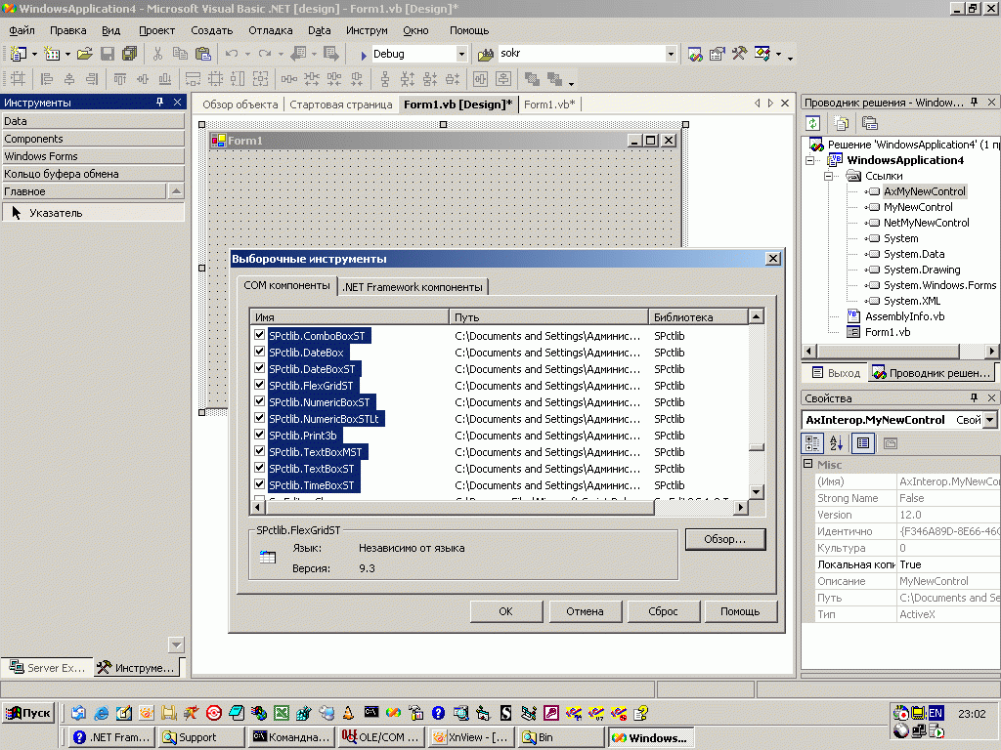
Task: Click the OK button in dialog
Action: pyautogui.click(x=505, y=611)
